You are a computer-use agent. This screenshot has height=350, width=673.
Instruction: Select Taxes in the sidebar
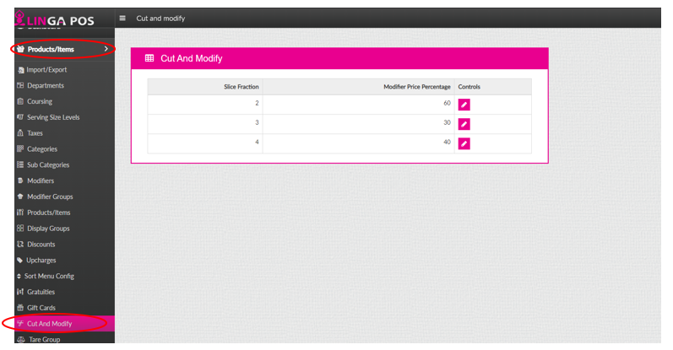pyautogui.click(x=35, y=133)
